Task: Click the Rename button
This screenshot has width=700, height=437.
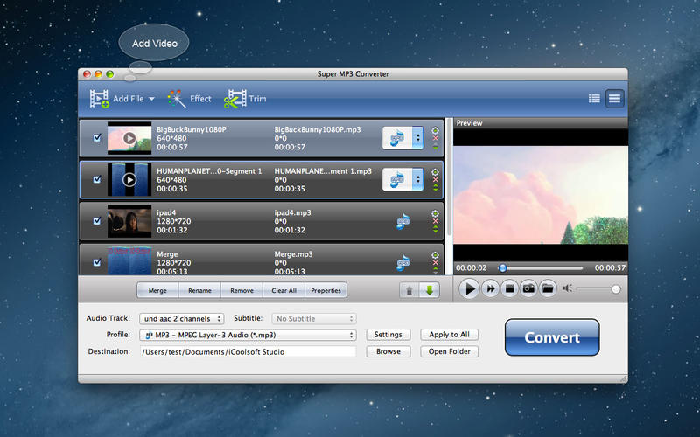Action: 199,290
